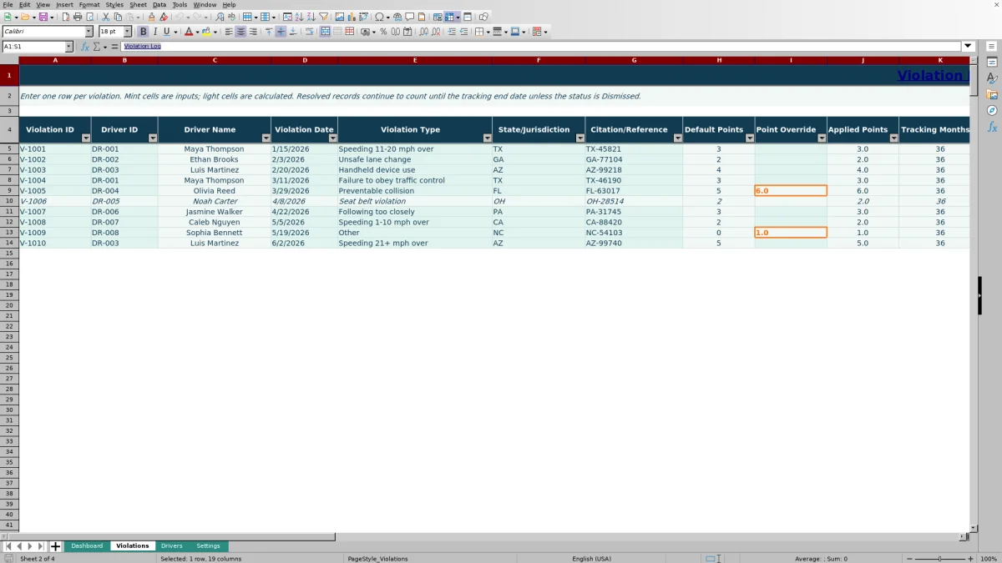Select the Point Override cell showing 6.0
Viewport: 1002px width, 563px height.
click(791, 191)
